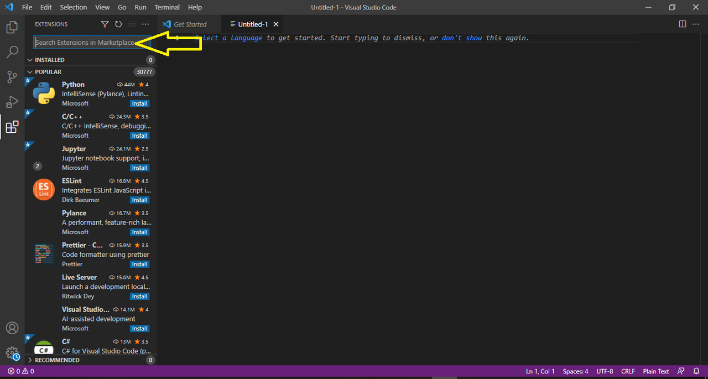
Task: Open the File menu
Action: (x=27, y=7)
